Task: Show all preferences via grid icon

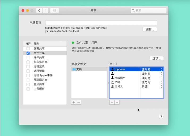Action: (x=54, y=11)
